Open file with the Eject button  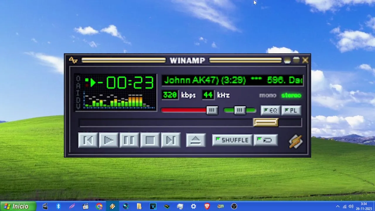196,140
